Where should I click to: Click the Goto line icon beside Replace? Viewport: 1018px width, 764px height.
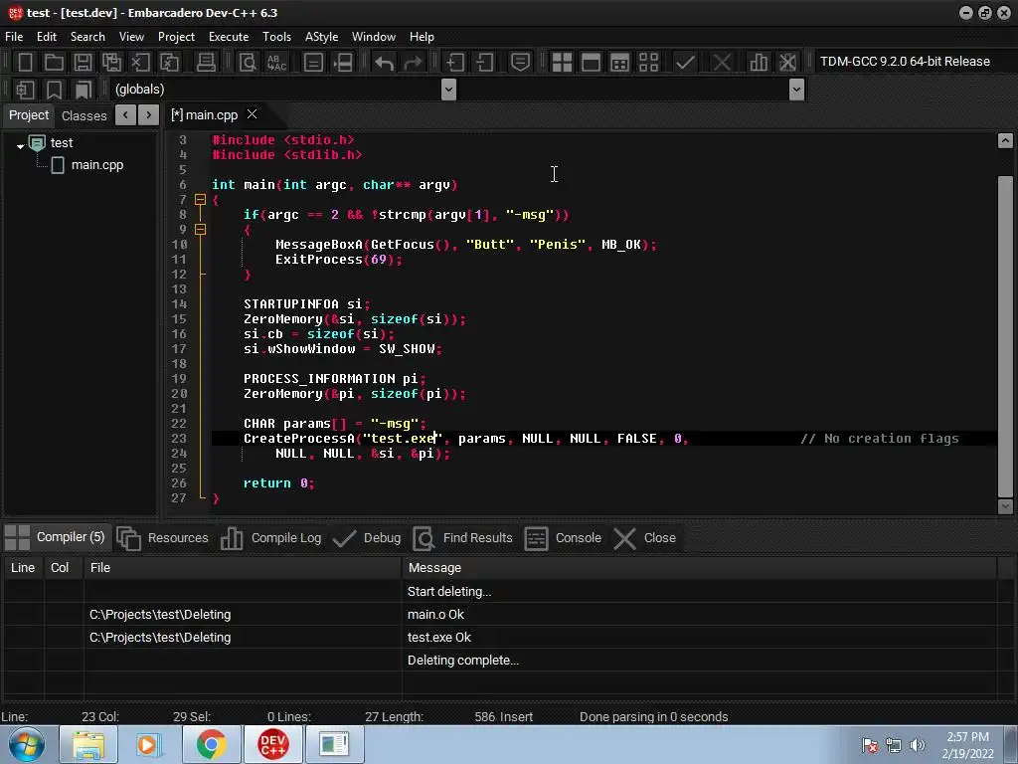pyautogui.click(x=313, y=63)
